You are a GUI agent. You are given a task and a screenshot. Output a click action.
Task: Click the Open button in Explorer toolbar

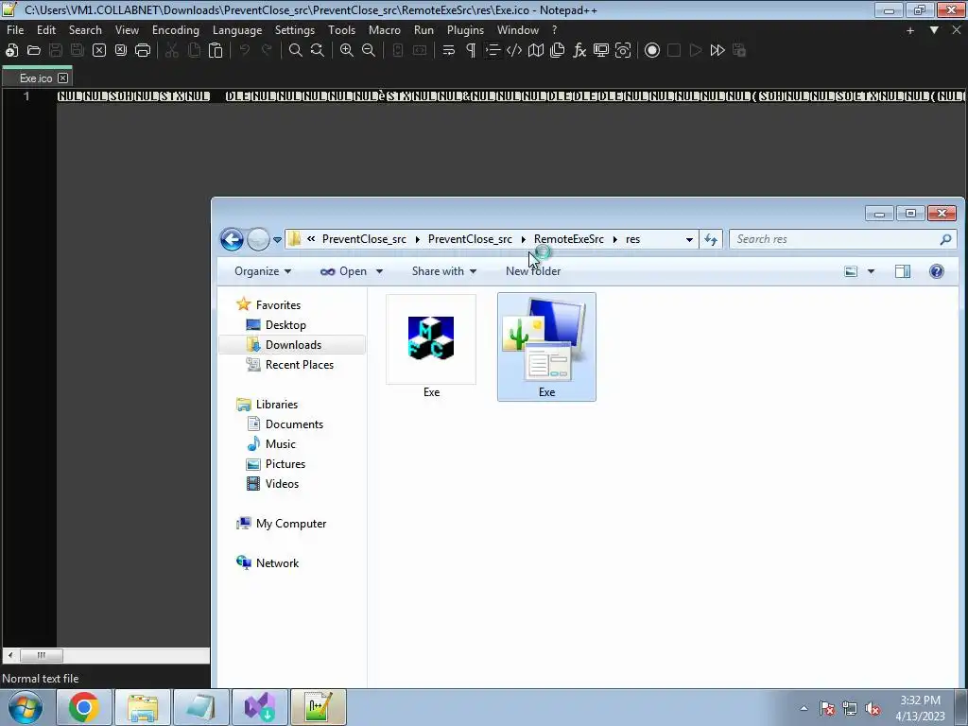click(x=344, y=271)
